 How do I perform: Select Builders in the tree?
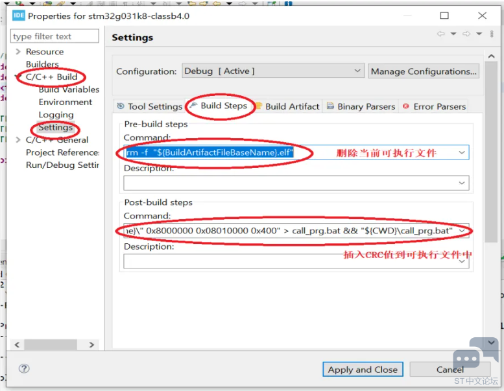pyautogui.click(x=42, y=64)
